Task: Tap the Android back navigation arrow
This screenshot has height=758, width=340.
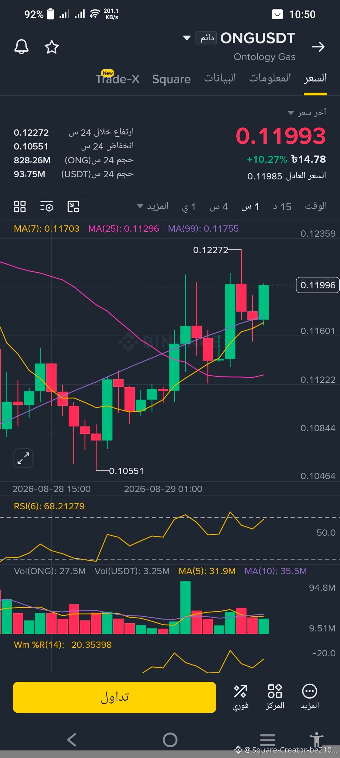Action: 72,740
